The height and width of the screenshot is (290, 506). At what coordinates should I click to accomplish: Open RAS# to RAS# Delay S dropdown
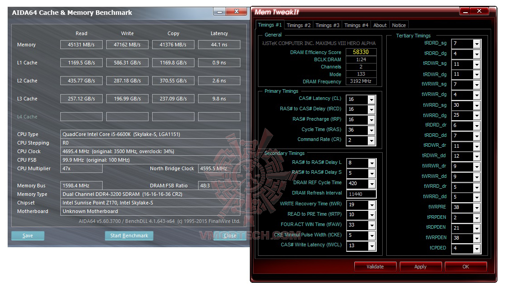click(x=372, y=173)
